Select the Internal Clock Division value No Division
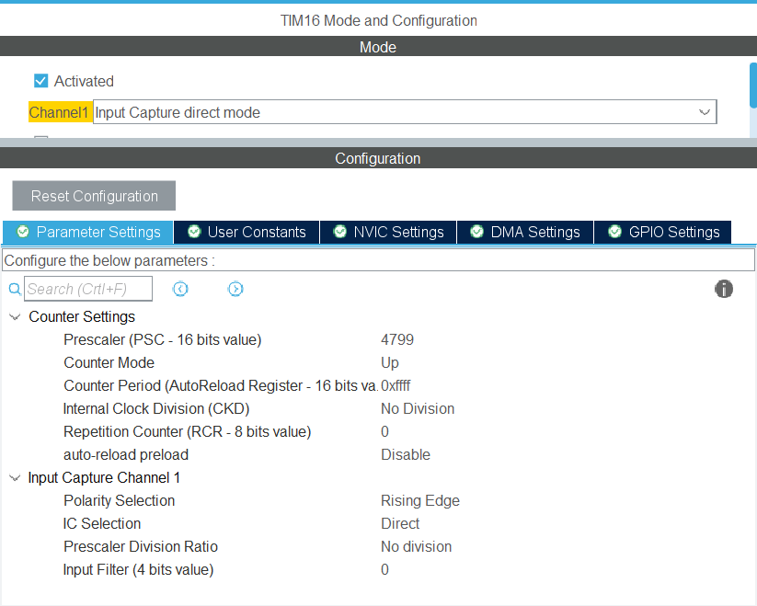This screenshot has height=606, width=757. (418, 408)
